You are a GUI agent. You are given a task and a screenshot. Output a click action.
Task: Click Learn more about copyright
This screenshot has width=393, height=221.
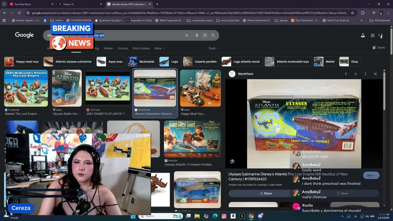coord(275,185)
